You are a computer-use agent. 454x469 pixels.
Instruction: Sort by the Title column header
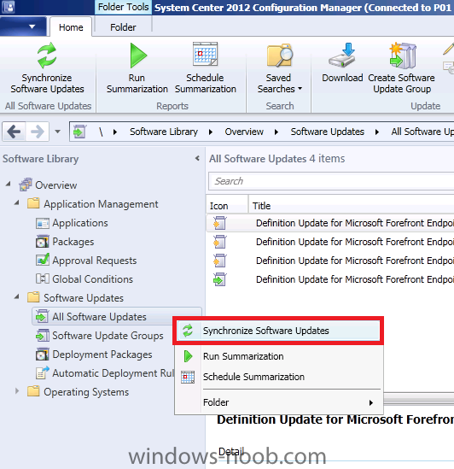tap(352, 206)
